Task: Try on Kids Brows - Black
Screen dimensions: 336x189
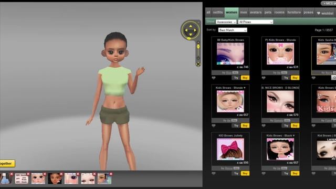Action: (x=286, y=173)
